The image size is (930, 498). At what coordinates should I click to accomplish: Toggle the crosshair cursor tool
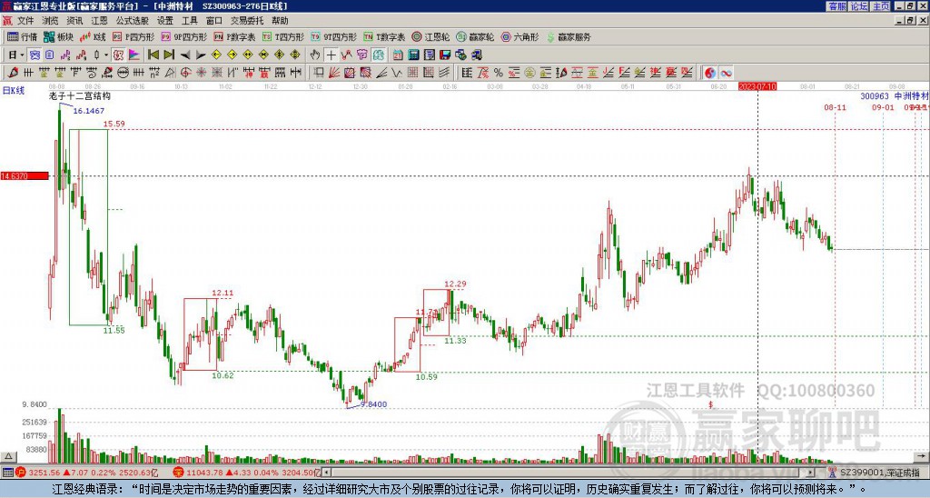[331, 55]
